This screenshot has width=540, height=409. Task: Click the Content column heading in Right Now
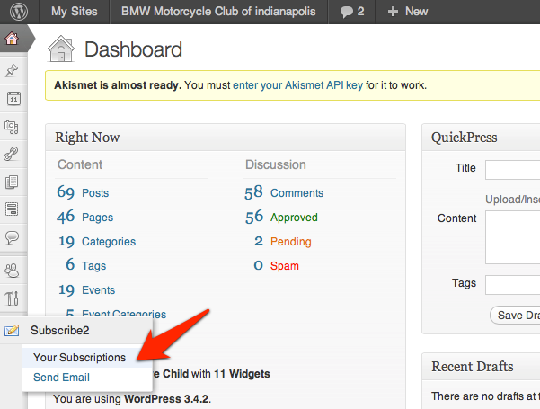(x=80, y=164)
